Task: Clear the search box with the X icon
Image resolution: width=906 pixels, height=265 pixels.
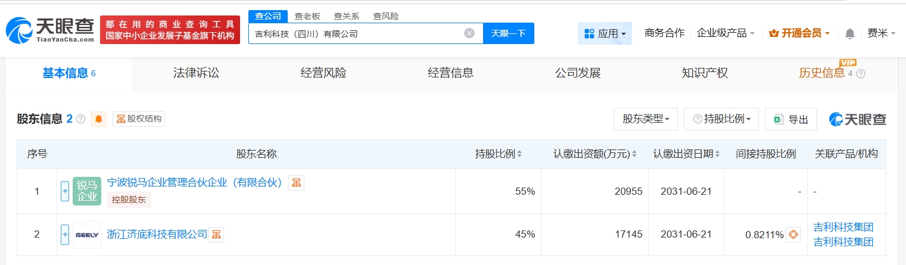Action: (469, 33)
